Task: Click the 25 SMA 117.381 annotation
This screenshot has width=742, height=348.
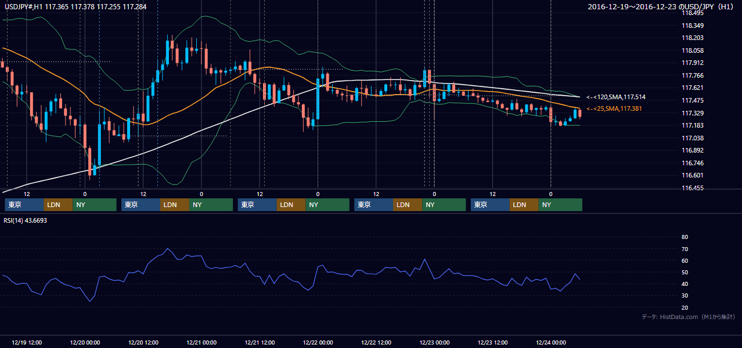Action: click(614, 108)
